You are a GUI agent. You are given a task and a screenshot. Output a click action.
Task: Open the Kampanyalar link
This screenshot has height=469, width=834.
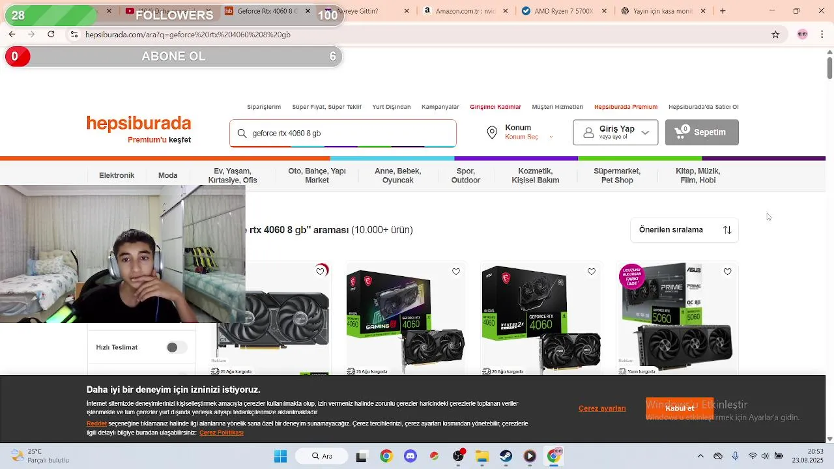click(x=440, y=107)
